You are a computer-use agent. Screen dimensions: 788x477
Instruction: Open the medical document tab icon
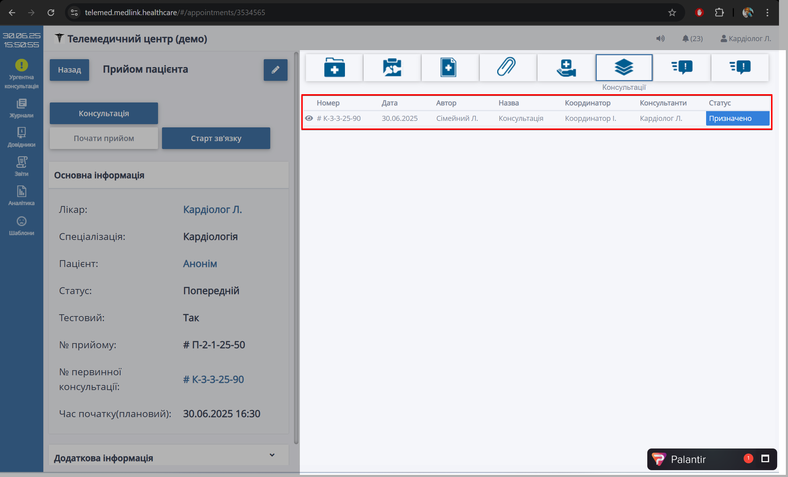tap(448, 67)
